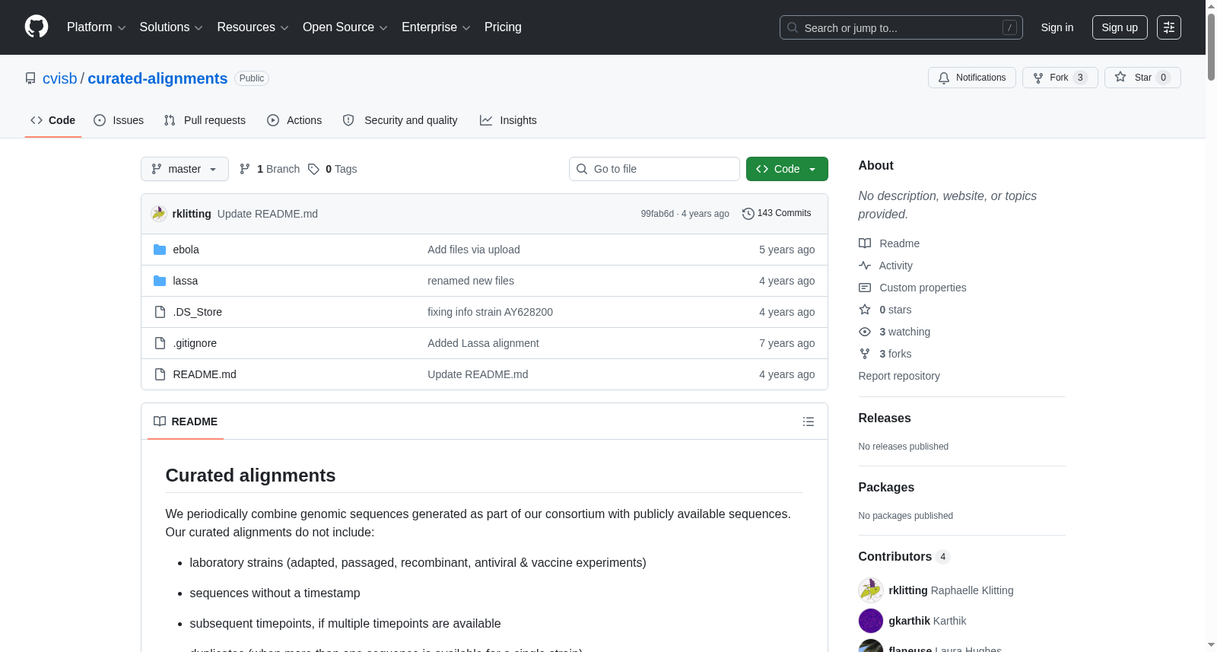Open the Insights tab
This screenshot has width=1217, height=652.
click(508, 120)
